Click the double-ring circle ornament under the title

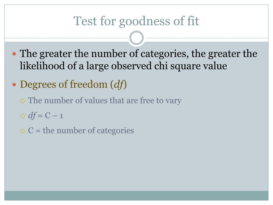[x=136, y=38]
